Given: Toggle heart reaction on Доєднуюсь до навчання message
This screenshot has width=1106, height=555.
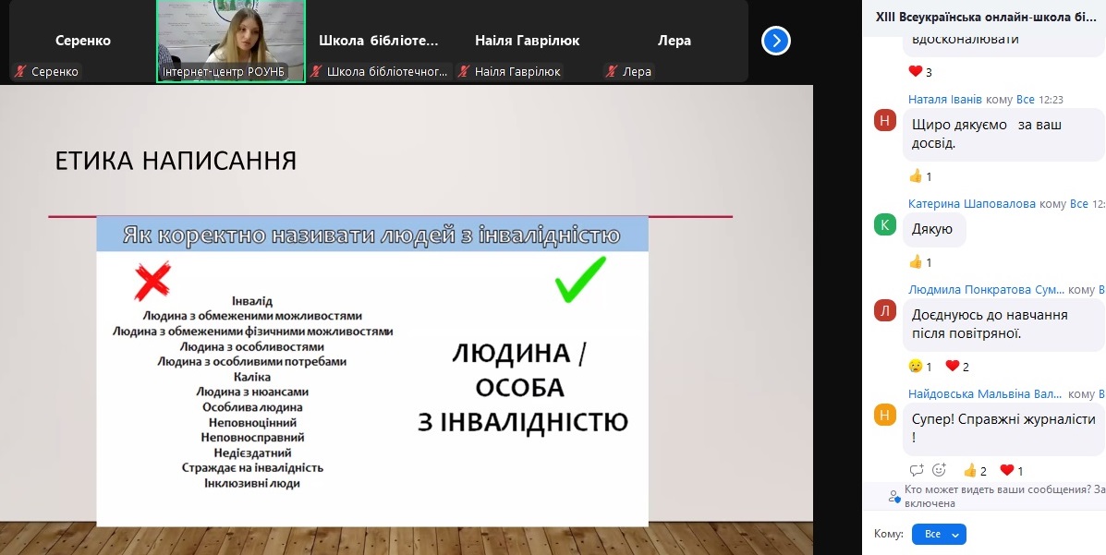Looking at the screenshot, I should tap(956, 367).
